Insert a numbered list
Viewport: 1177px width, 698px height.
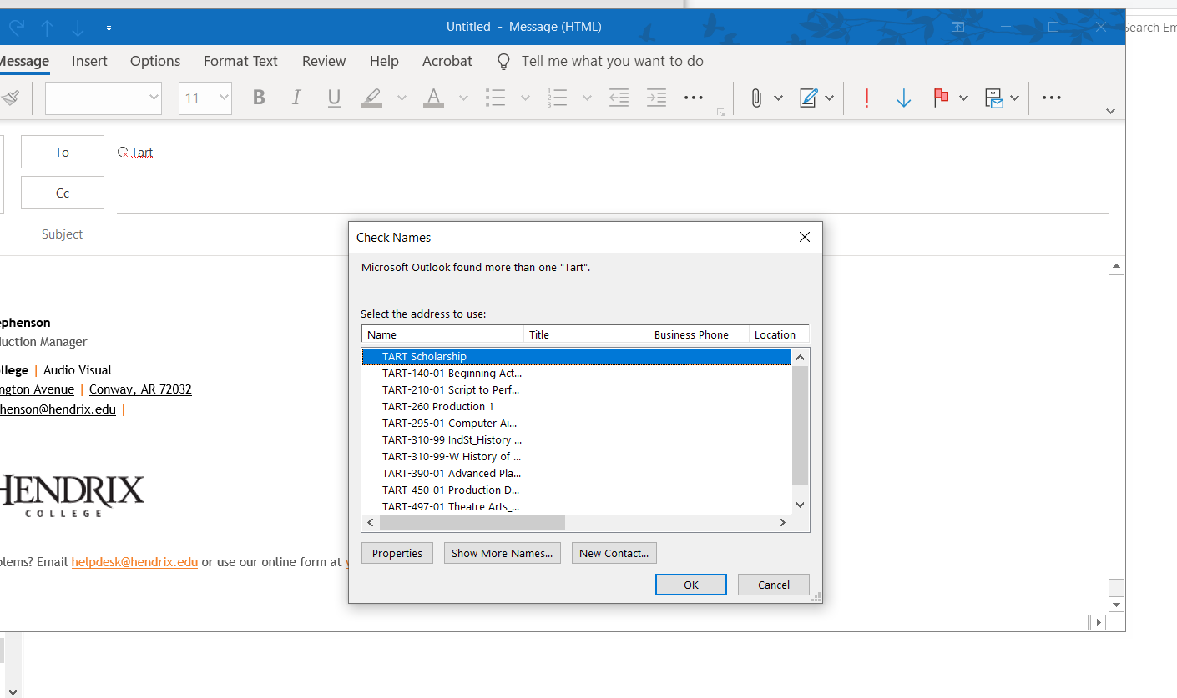pos(557,98)
